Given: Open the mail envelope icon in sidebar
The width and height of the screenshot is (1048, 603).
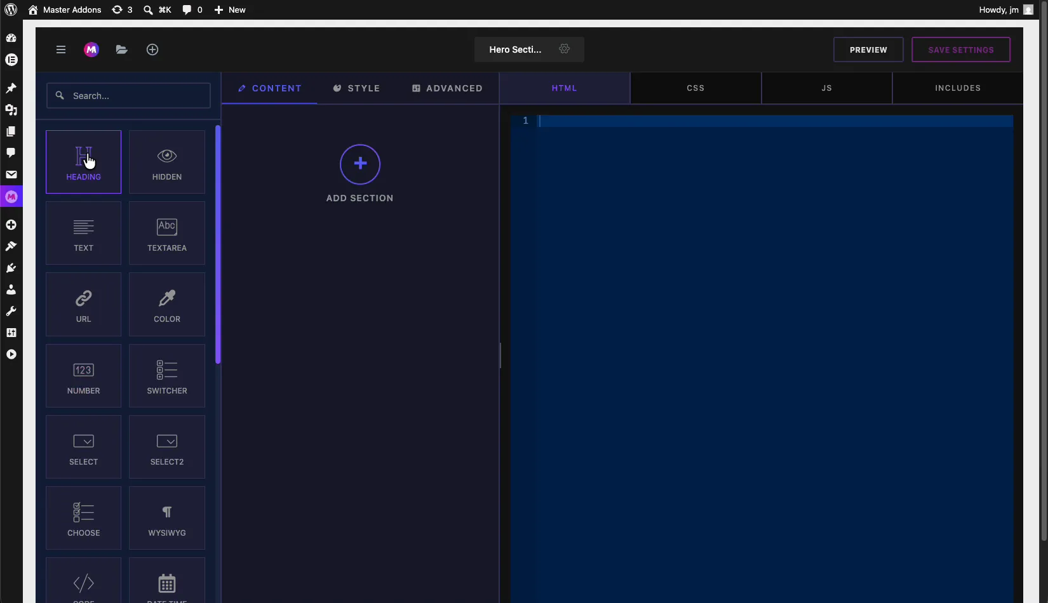Looking at the screenshot, I should 11,175.
